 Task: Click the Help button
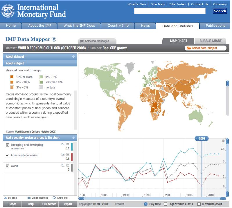coord(30,204)
